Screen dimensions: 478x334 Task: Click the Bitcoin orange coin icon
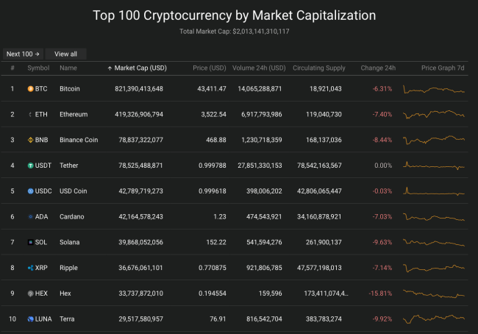click(30, 89)
